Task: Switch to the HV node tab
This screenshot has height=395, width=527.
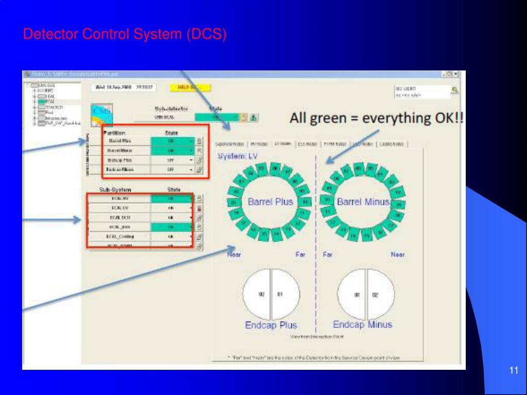Action: 259,144
